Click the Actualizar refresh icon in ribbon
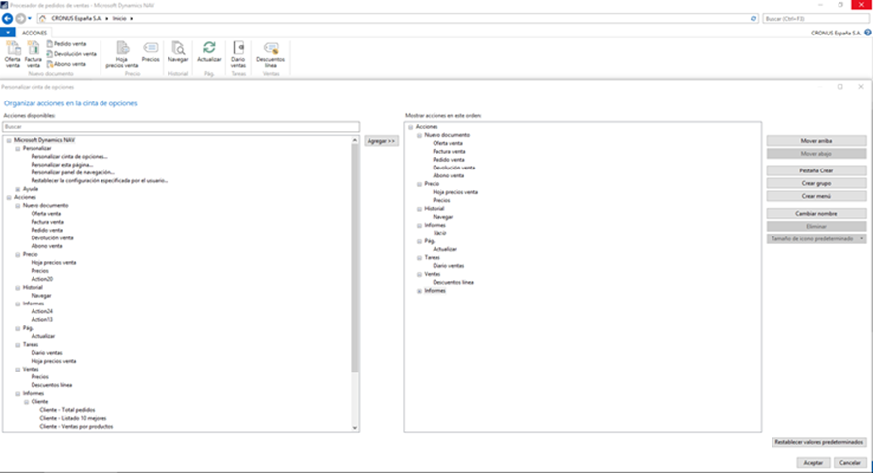Screen dimensions: 873x473 [x=209, y=52]
